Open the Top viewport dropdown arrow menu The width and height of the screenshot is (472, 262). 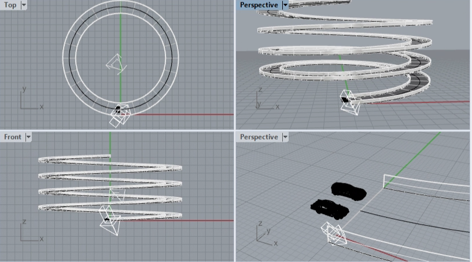coord(24,5)
